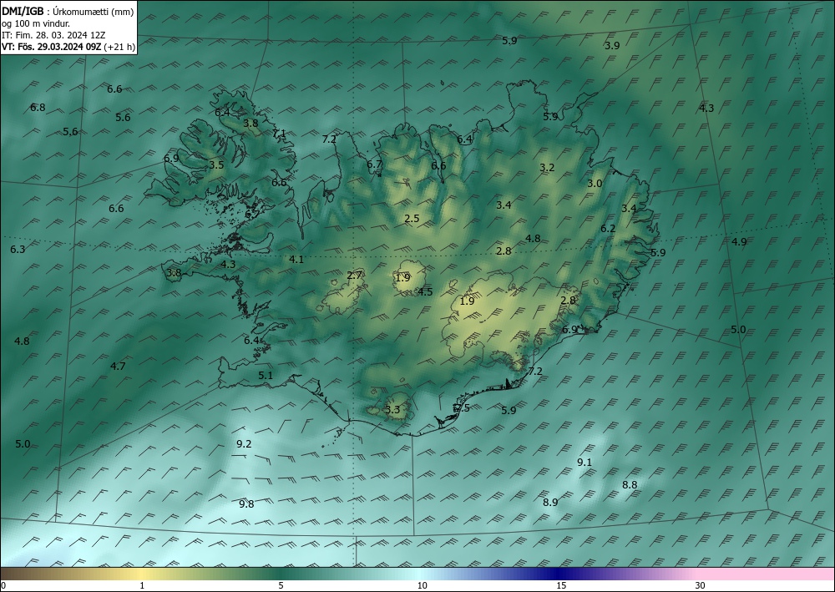
Task: Click the 4.5 value on the map
Action: pos(425,291)
